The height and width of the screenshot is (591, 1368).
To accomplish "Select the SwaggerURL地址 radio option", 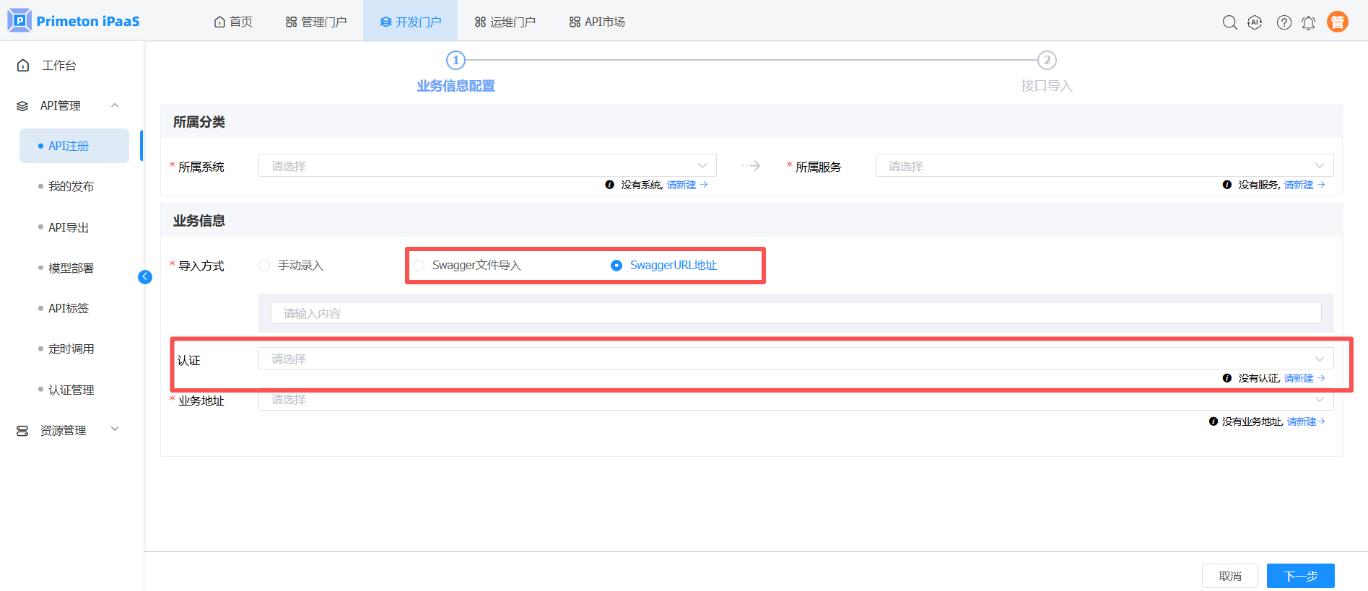I will click(x=617, y=266).
